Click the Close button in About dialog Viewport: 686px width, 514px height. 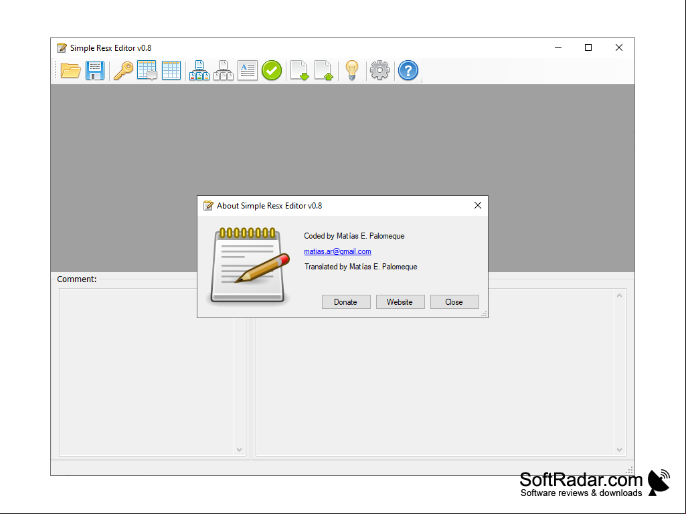pyautogui.click(x=454, y=302)
